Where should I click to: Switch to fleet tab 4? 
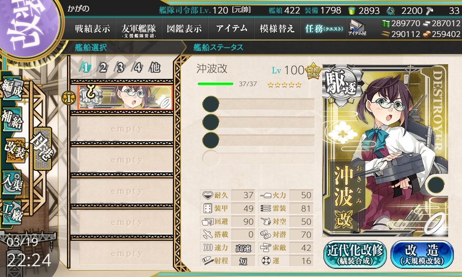pyautogui.click(x=137, y=68)
